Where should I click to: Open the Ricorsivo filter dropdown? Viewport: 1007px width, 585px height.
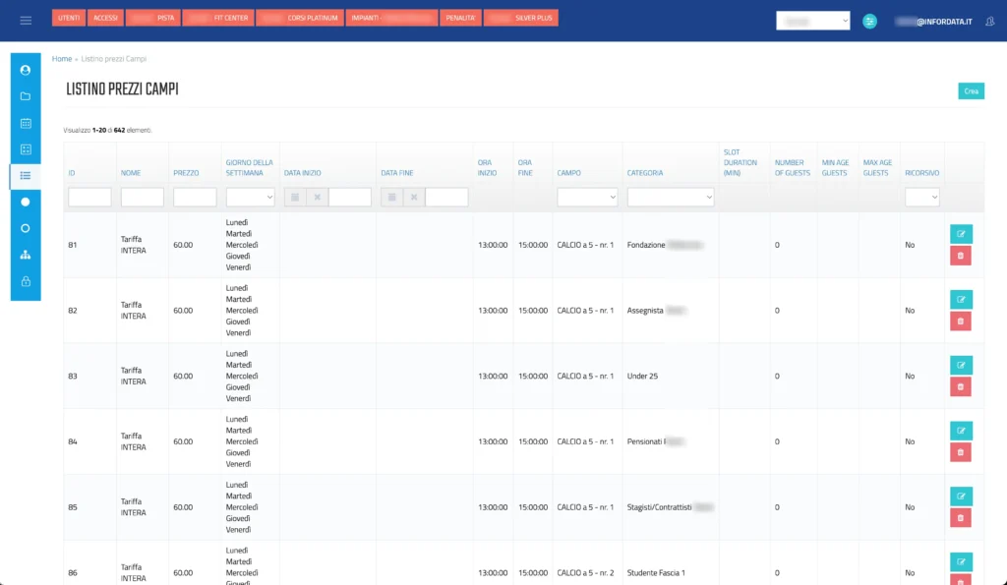(x=922, y=198)
